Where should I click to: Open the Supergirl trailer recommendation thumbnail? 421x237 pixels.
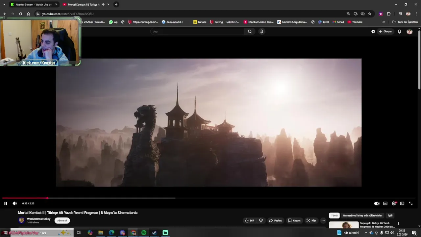click(344, 225)
